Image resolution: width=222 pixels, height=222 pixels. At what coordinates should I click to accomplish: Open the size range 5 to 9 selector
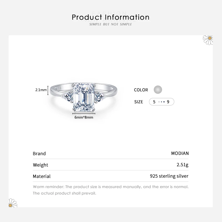tap(162, 102)
